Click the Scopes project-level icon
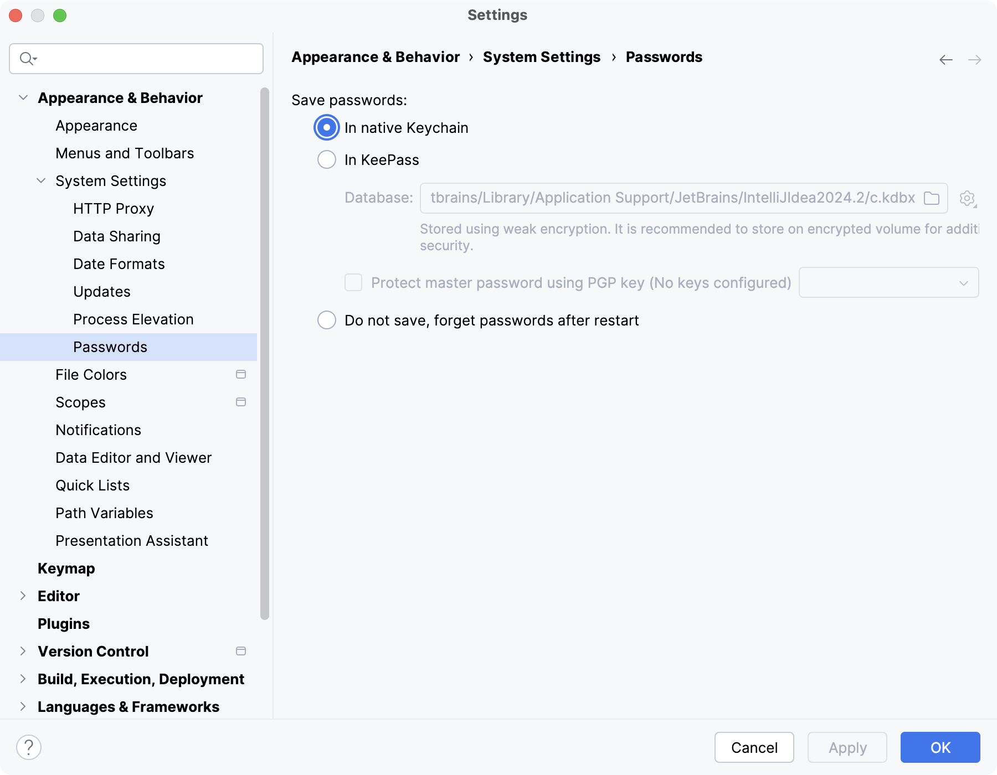This screenshot has width=997, height=775. [x=241, y=402]
